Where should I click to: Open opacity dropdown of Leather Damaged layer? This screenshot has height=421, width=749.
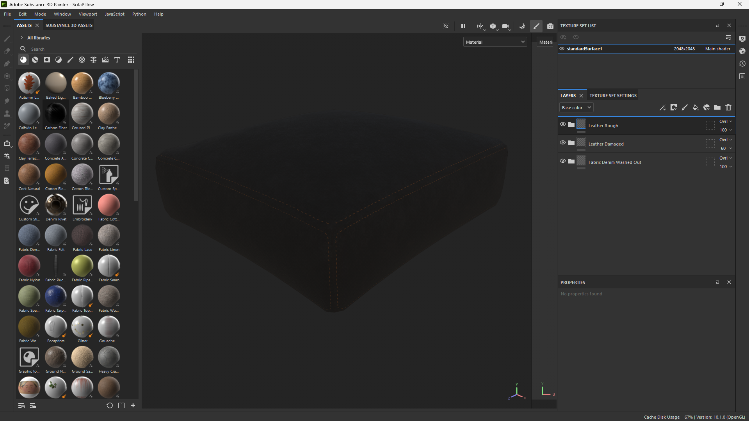[726, 148]
